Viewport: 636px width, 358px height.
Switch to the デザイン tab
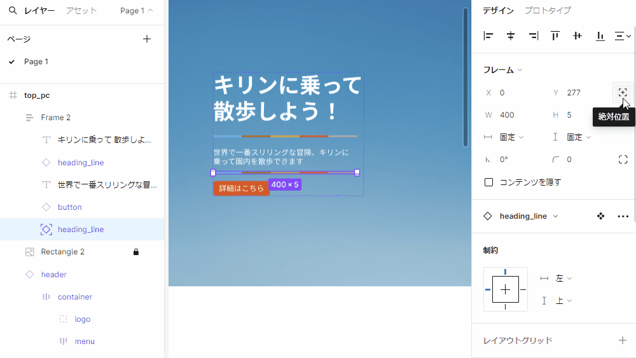pyautogui.click(x=498, y=11)
